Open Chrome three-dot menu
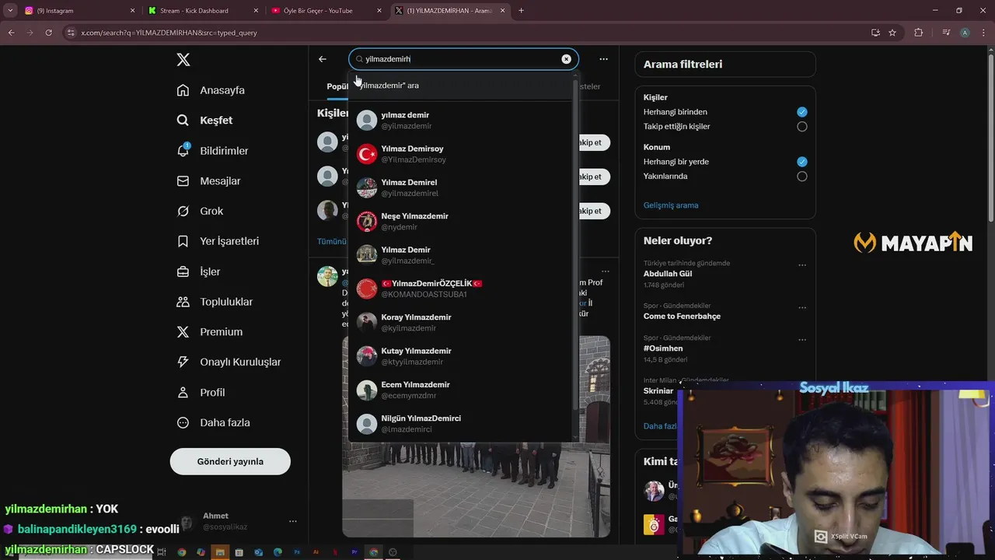 pyautogui.click(x=984, y=33)
